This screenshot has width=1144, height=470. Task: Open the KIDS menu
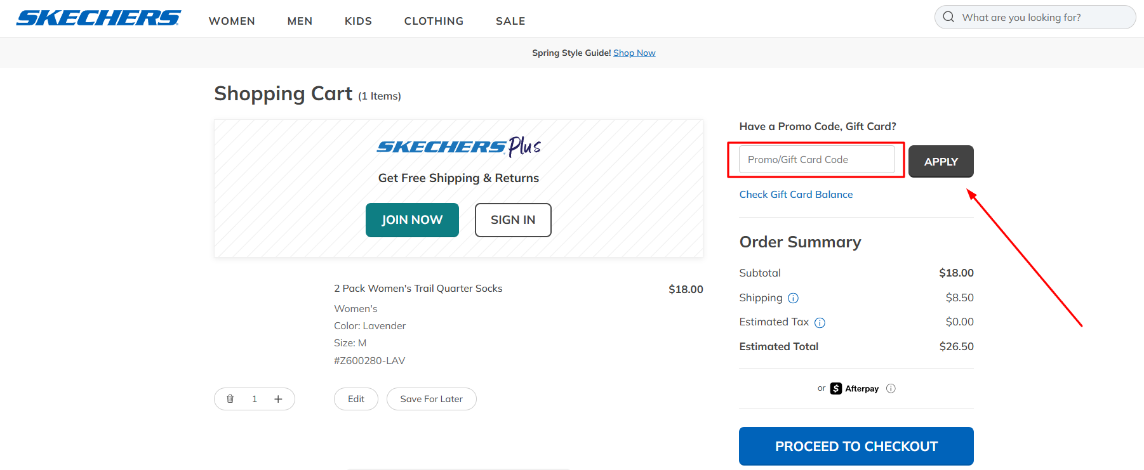tap(358, 21)
